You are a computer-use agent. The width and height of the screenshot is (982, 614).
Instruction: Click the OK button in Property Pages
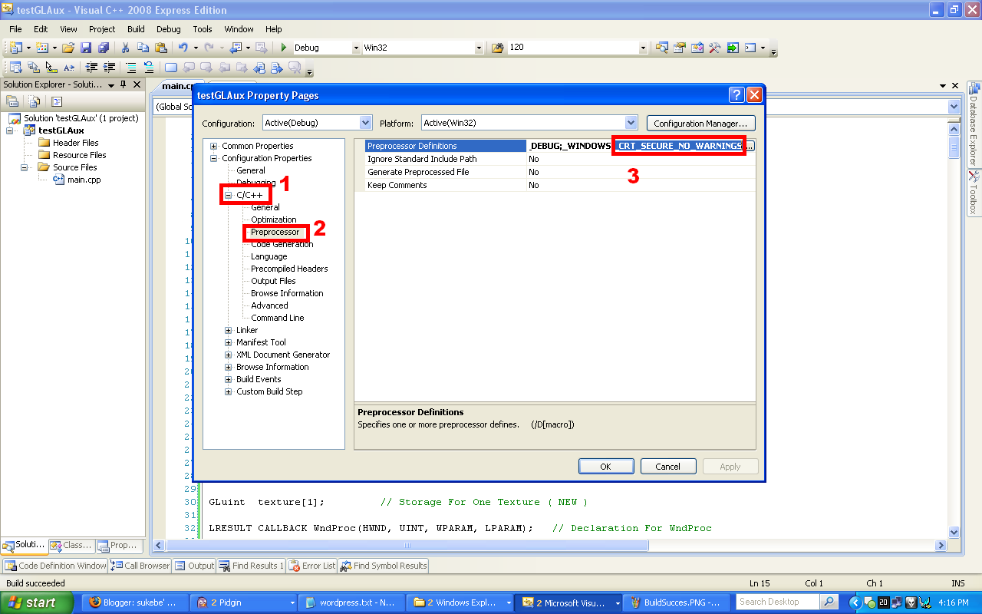(606, 466)
